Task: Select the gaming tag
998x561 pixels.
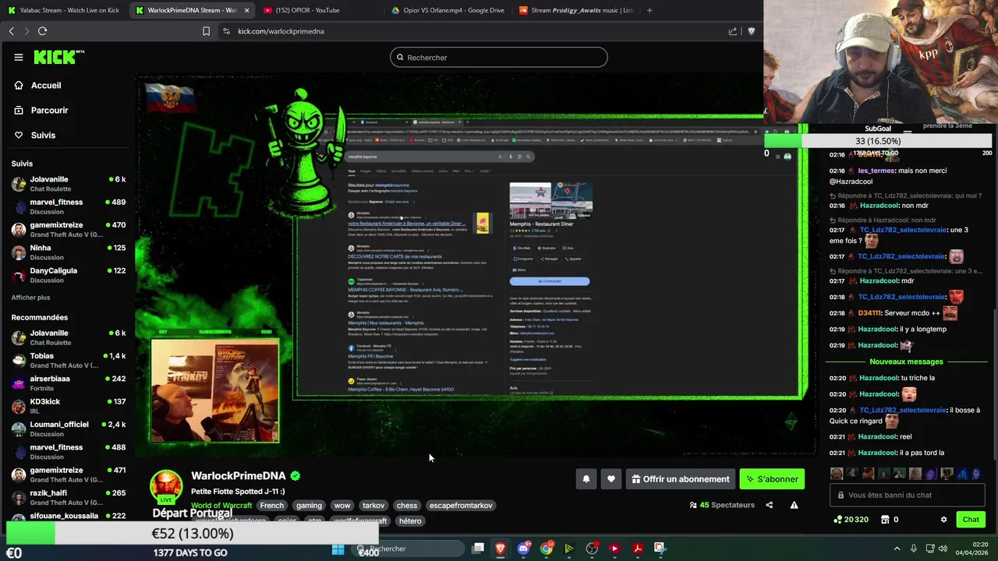Action: pos(309,505)
